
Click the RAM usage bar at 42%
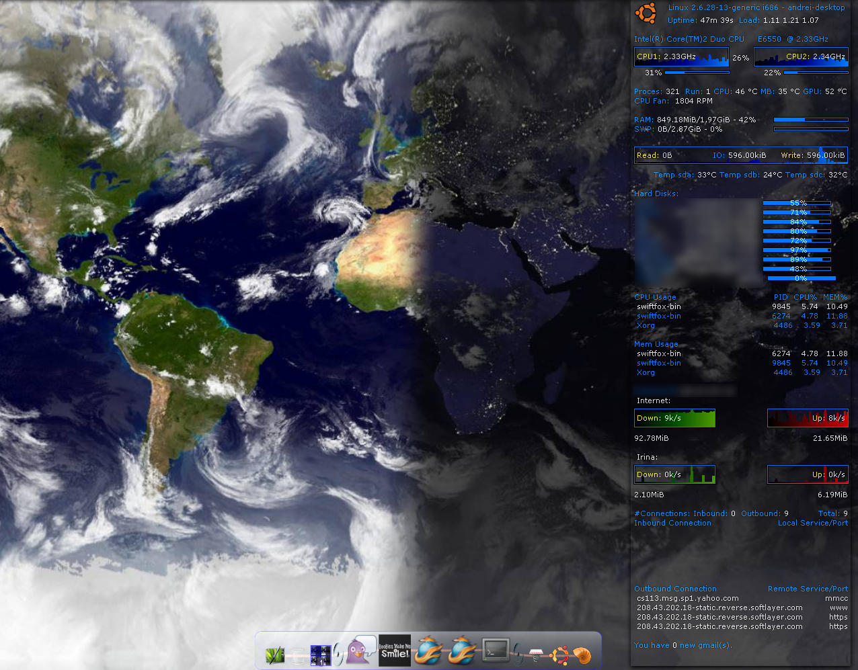[x=810, y=120]
